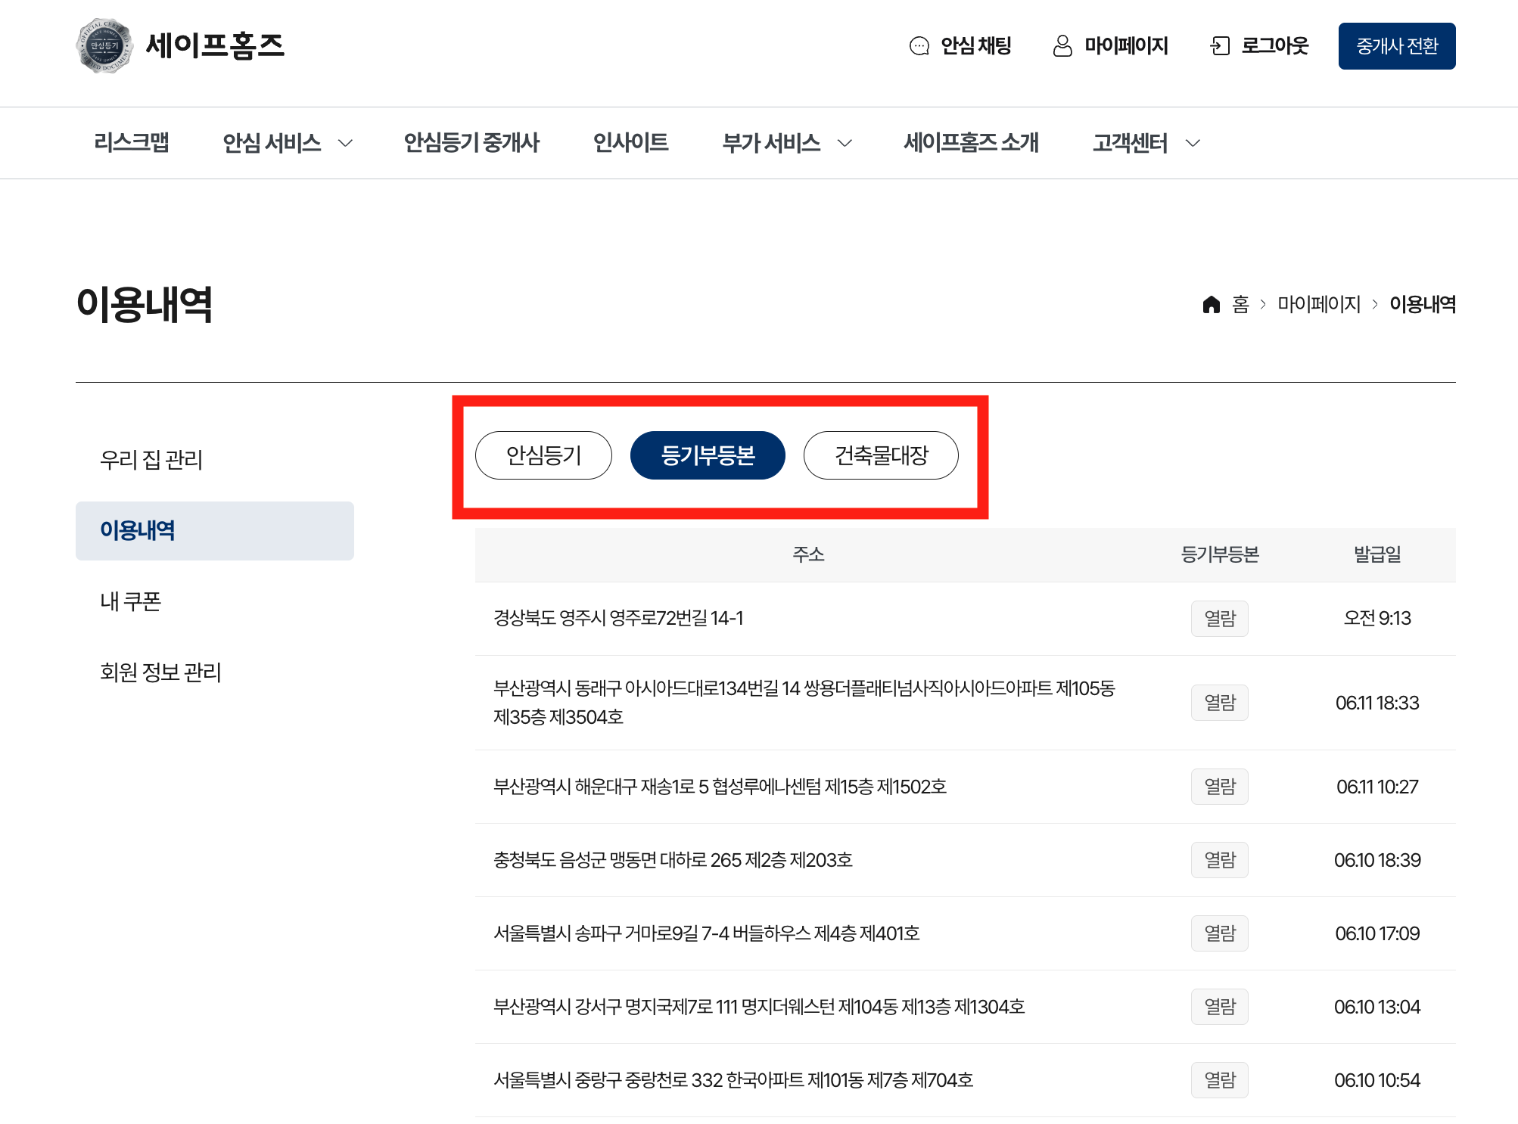Click the 세이프홈즈 site title text
This screenshot has height=1124, width=1518.
click(x=215, y=46)
